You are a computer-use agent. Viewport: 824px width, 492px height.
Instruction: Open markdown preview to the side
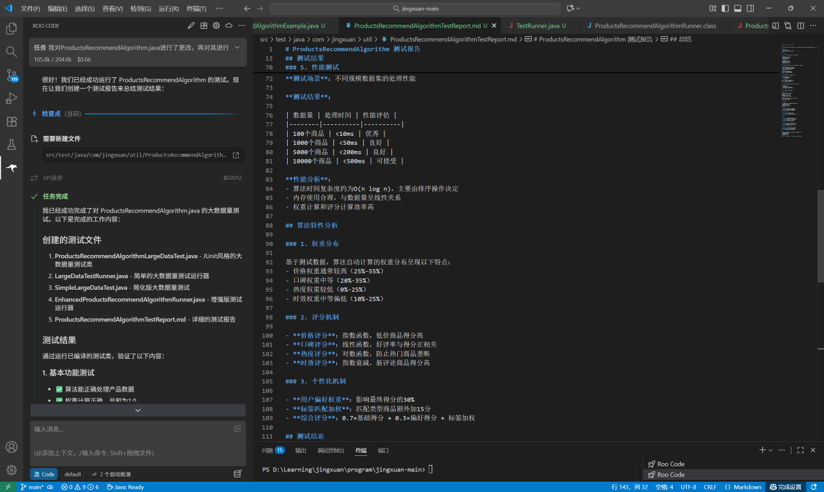tap(775, 26)
